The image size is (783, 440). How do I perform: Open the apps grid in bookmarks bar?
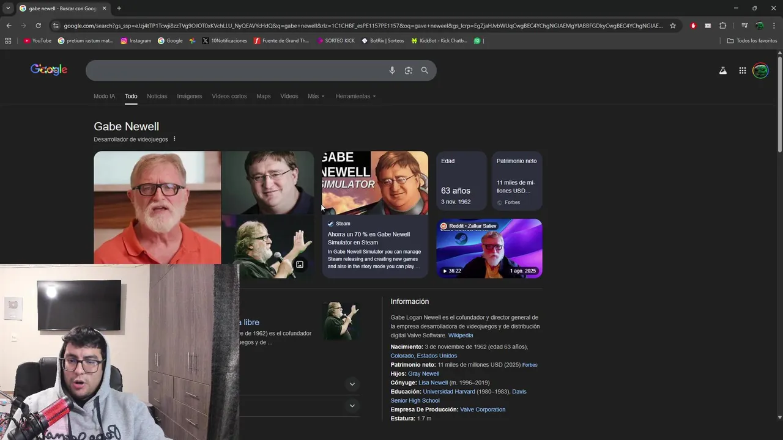[x=8, y=41]
